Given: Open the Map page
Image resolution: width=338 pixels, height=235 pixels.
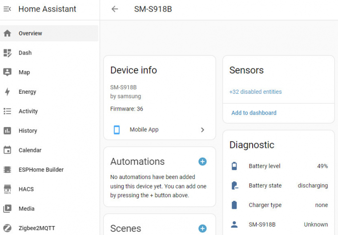Looking at the screenshot, I should click(24, 72).
